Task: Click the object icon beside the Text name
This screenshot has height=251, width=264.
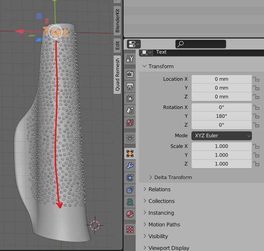Action: point(146,52)
